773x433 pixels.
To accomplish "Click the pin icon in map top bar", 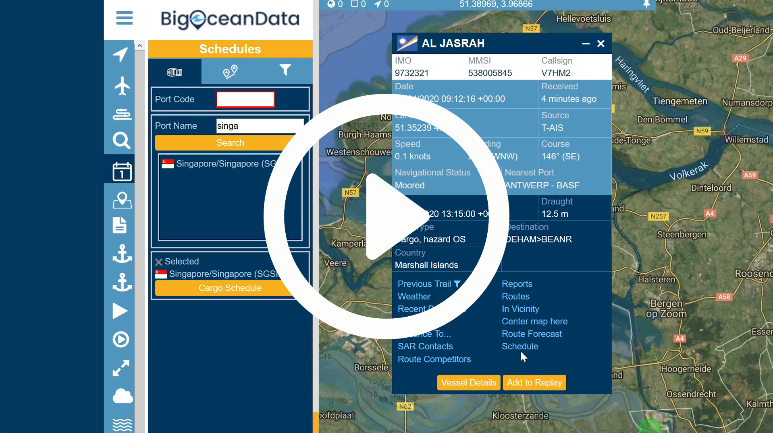I will point(646,4).
